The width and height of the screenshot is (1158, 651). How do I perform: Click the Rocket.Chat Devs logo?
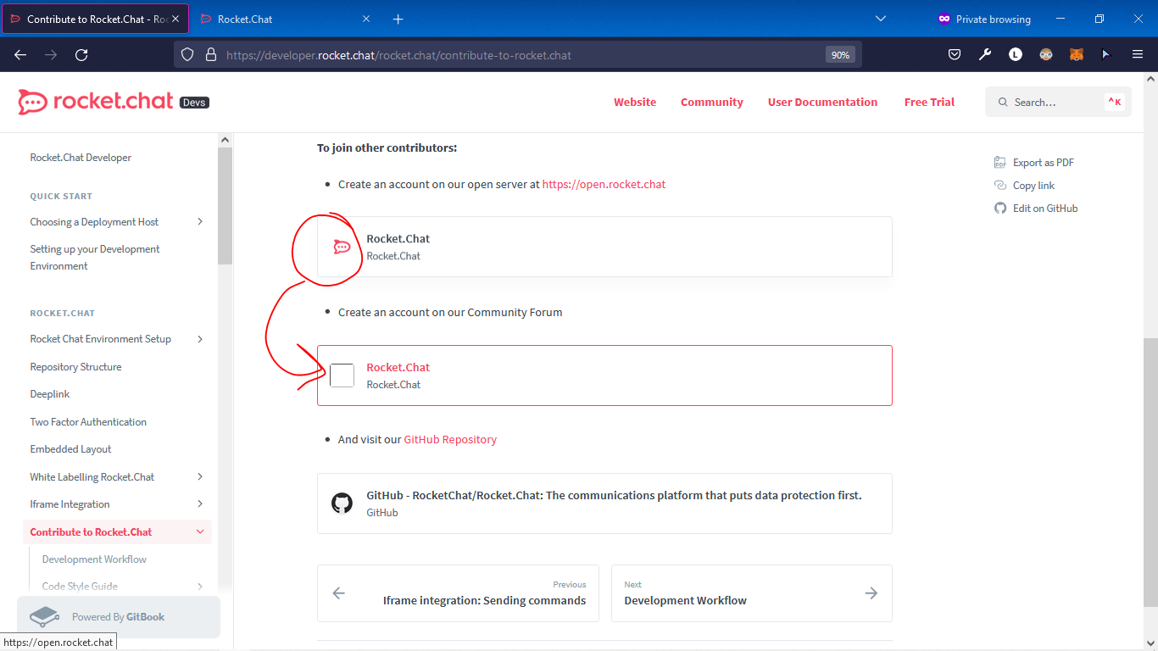point(113,102)
